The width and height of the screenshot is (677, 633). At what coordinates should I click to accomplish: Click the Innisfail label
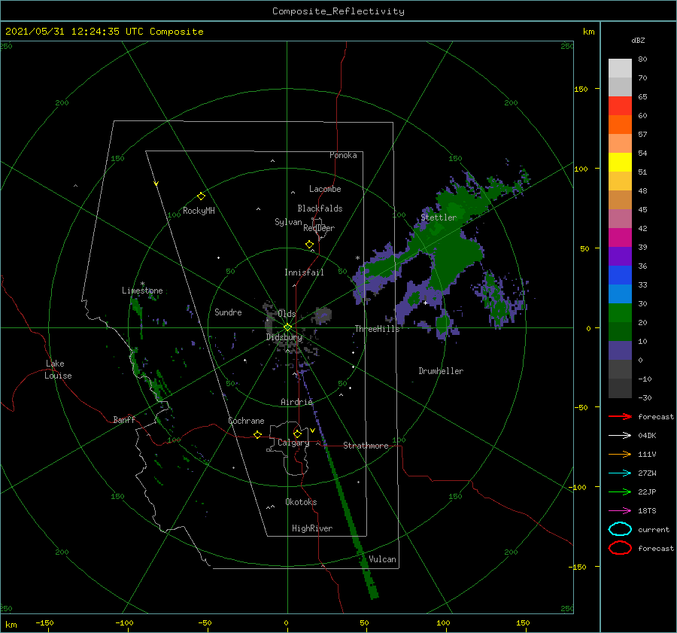click(304, 272)
